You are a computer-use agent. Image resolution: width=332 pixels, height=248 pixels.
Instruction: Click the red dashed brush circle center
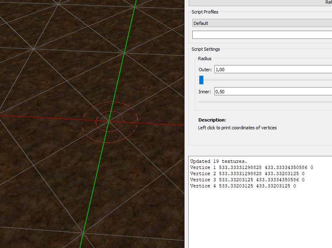coord(109,122)
